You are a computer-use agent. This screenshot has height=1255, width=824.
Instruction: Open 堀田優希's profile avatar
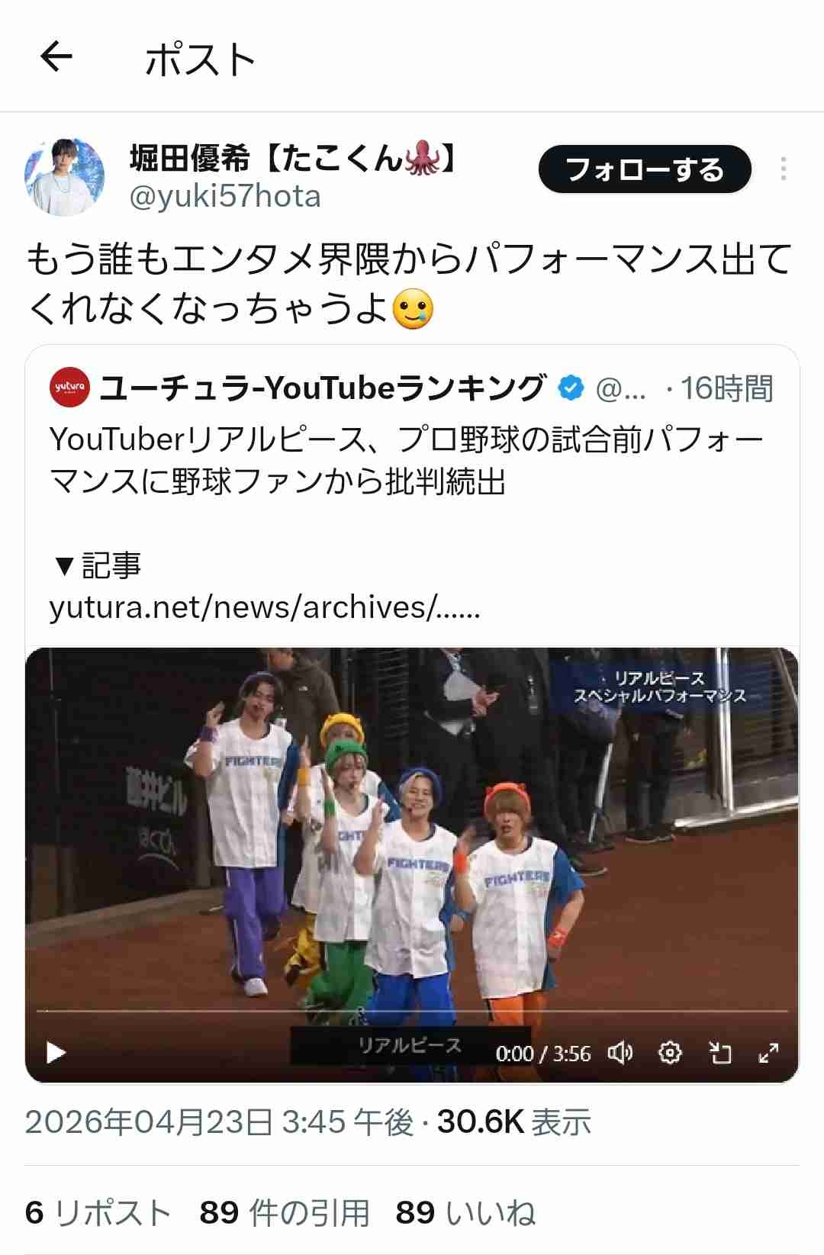pyautogui.click(x=65, y=177)
